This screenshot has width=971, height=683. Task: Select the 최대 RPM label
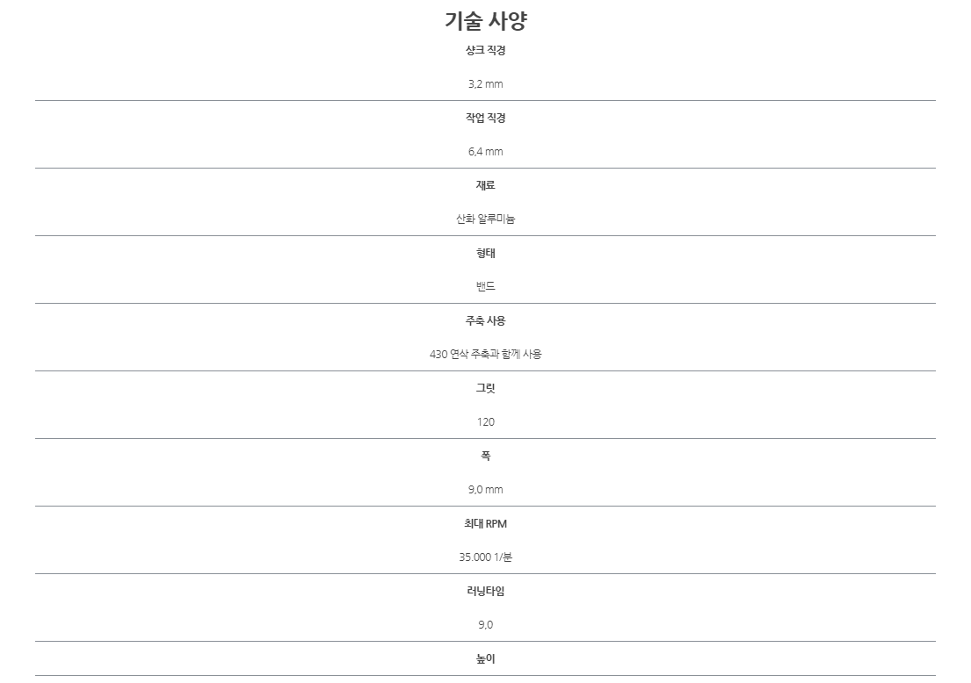(x=485, y=523)
